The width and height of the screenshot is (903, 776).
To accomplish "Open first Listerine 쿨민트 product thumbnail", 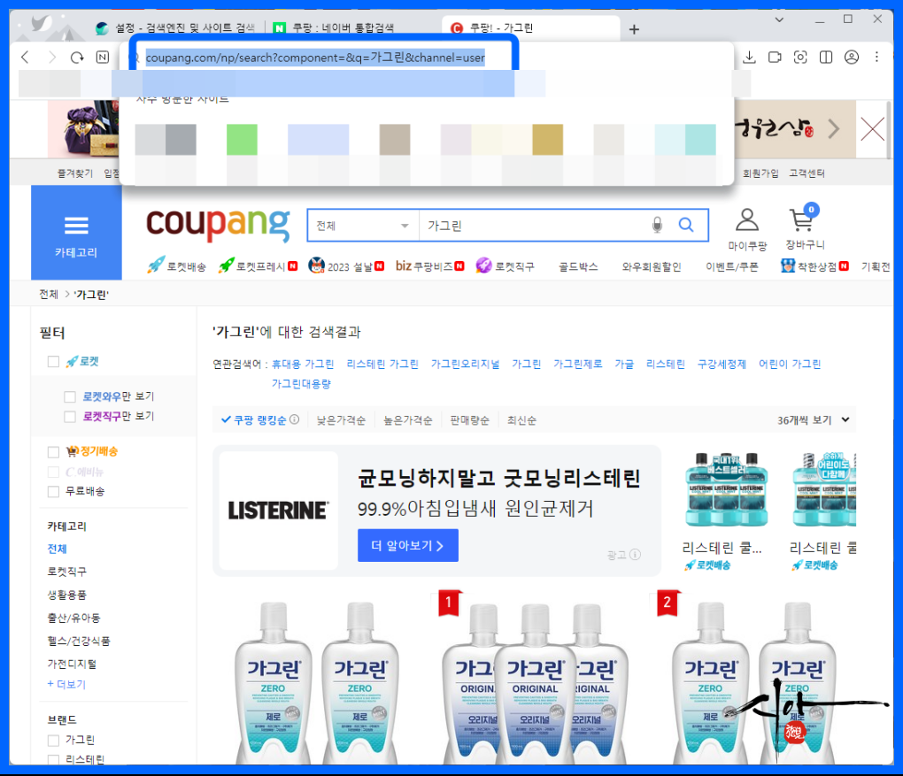I will click(x=726, y=489).
